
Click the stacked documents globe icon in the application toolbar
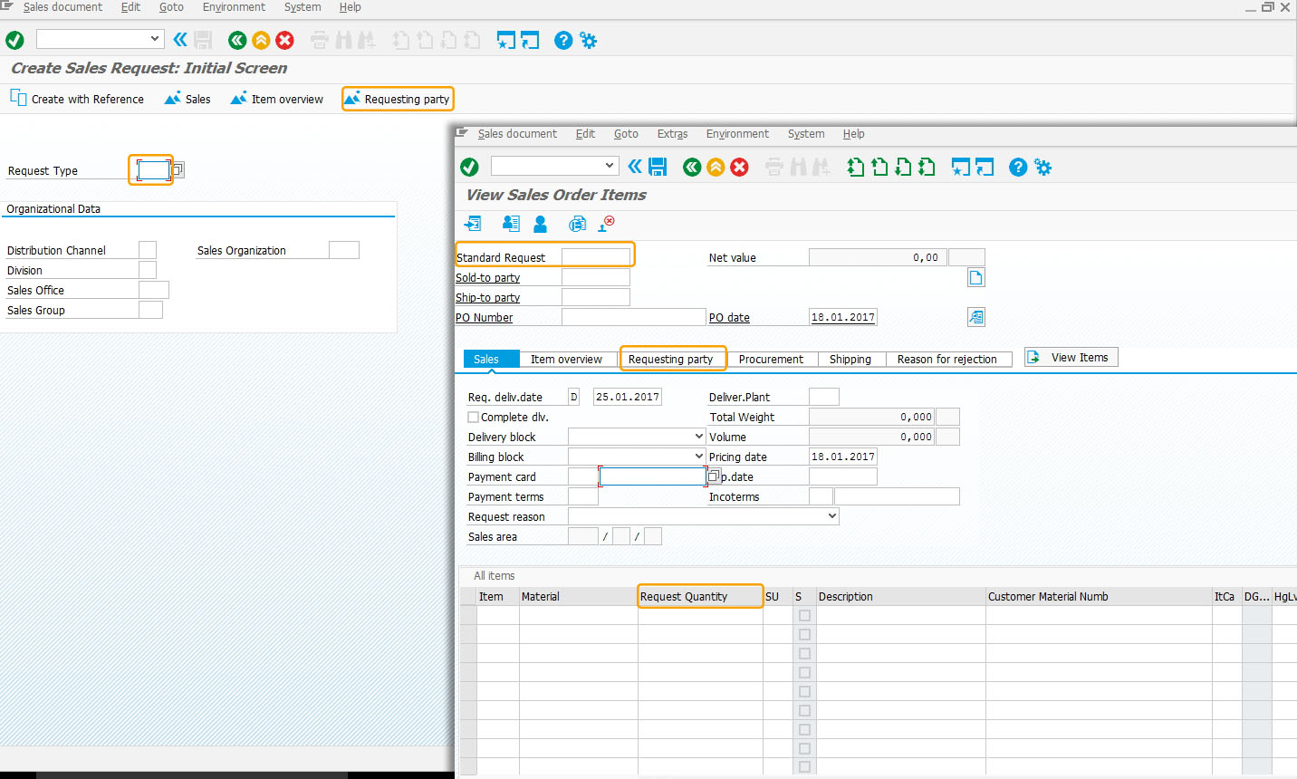tap(577, 224)
